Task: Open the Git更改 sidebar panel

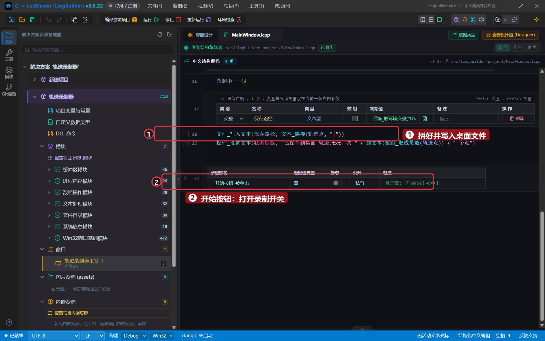Action: 9,90
